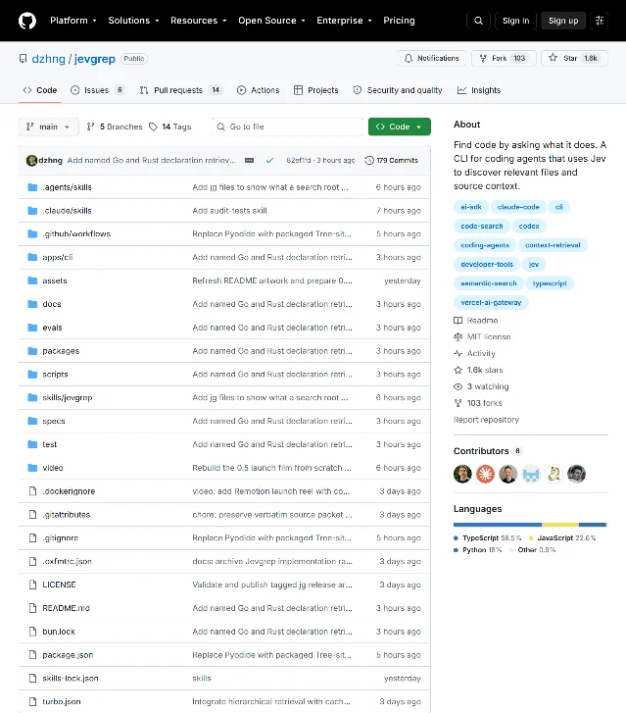Open the LICENSE file
The width and height of the screenshot is (626, 713).
pyautogui.click(x=59, y=585)
